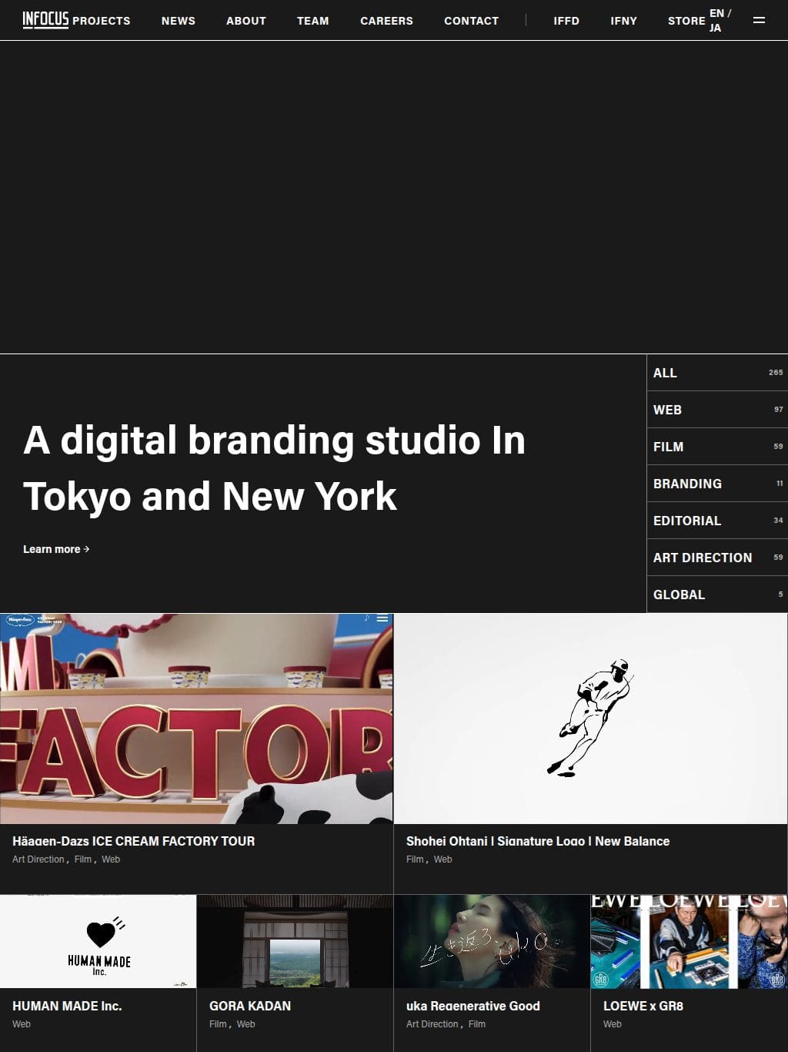Viewport: 788px width, 1052px height.
Task: Click the Film tag under Shohei Ohtani
Action: click(415, 859)
